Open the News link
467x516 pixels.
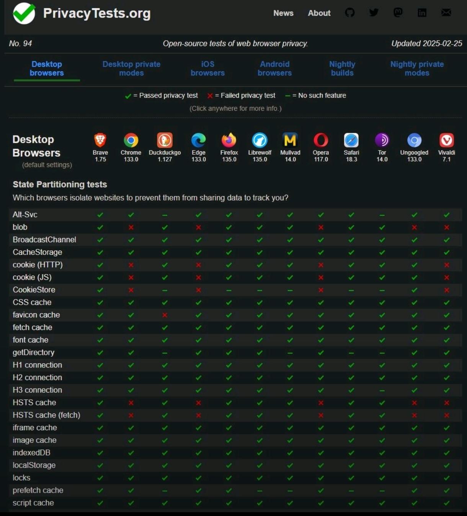click(283, 13)
